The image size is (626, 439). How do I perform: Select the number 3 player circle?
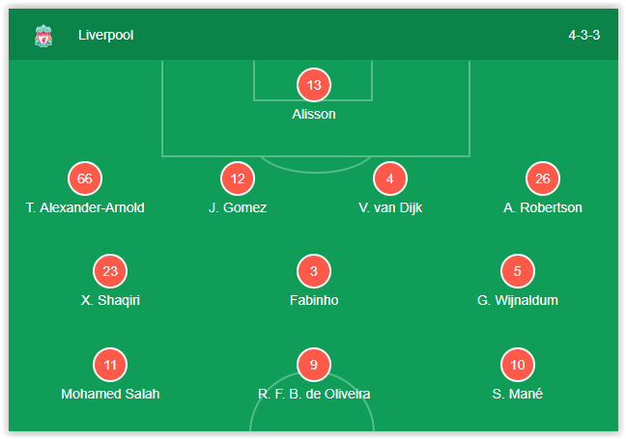(x=314, y=271)
